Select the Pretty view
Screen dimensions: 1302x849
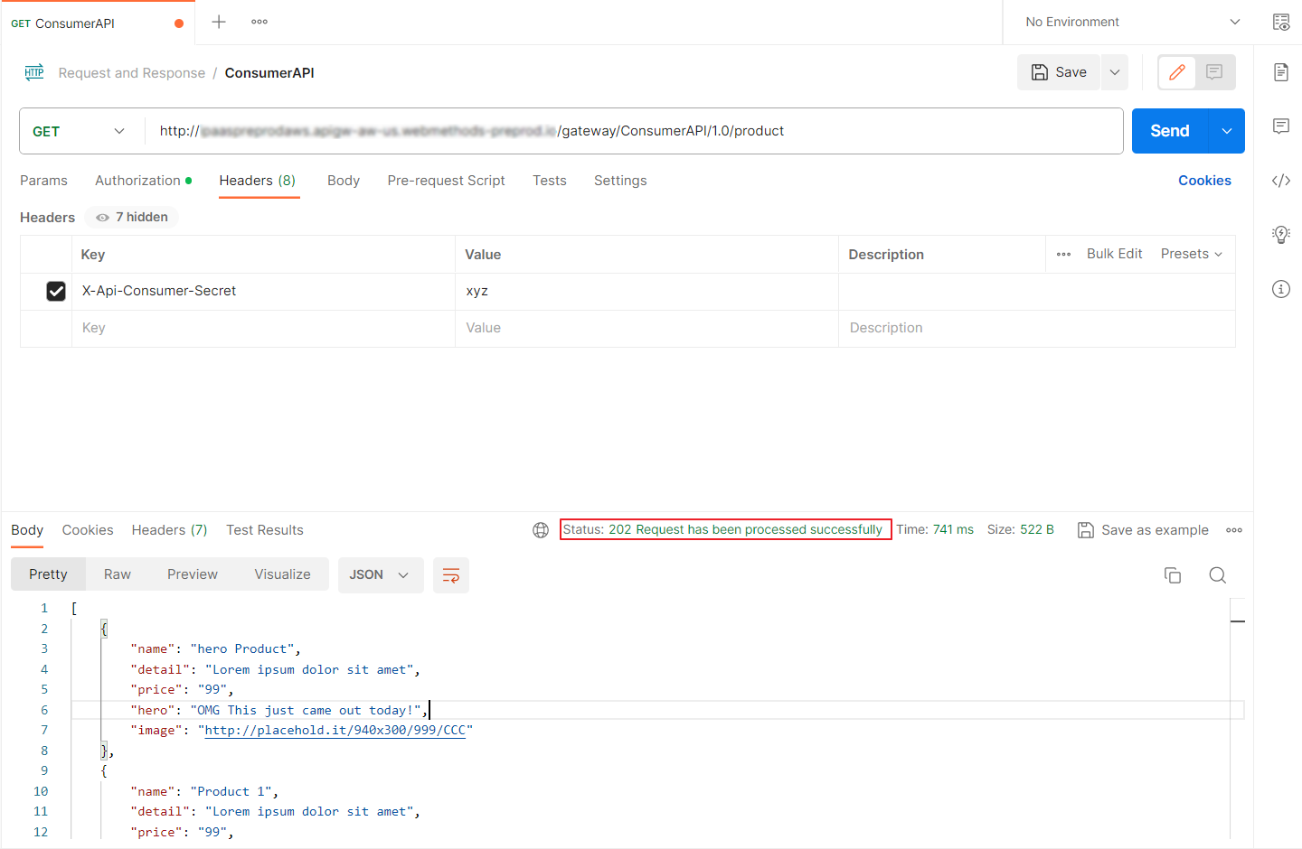point(48,574)
